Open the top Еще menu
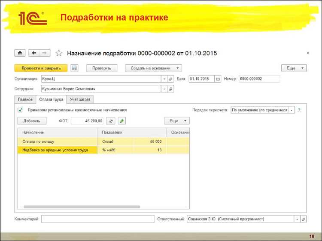This screenshot has width=322, height=241. (294, 68)
